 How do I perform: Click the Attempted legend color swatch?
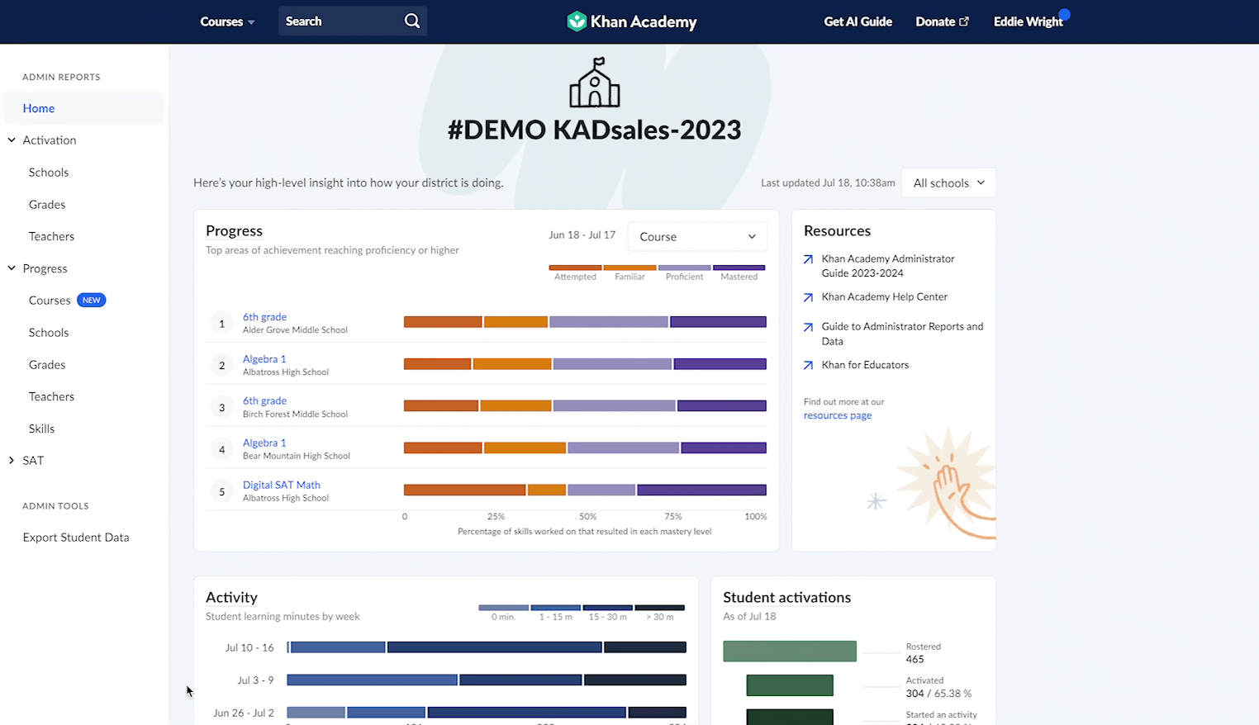[x=575, y=268]
